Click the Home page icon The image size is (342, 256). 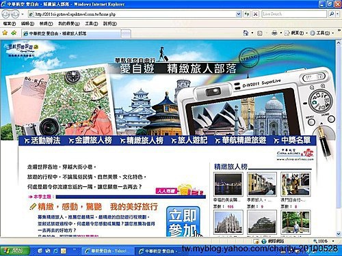pyautogui.click(x=246, y=33)
